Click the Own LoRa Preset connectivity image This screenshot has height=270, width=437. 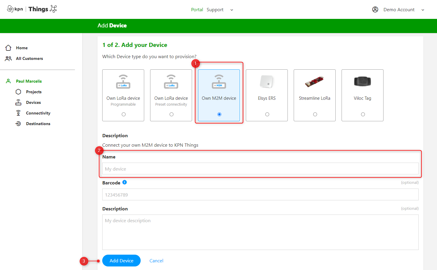171,82
